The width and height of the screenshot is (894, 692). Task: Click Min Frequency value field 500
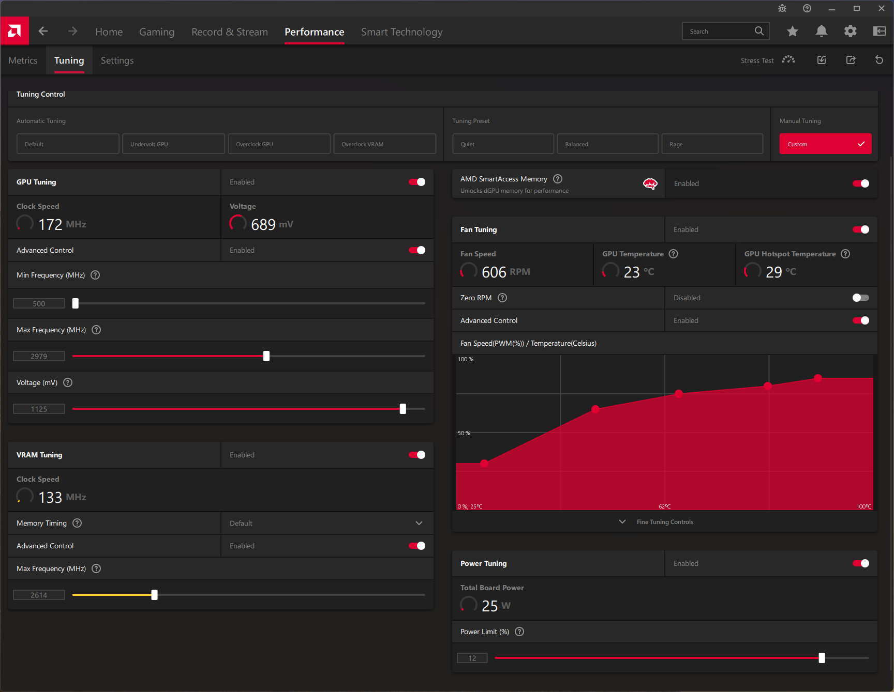coord(39,303)
